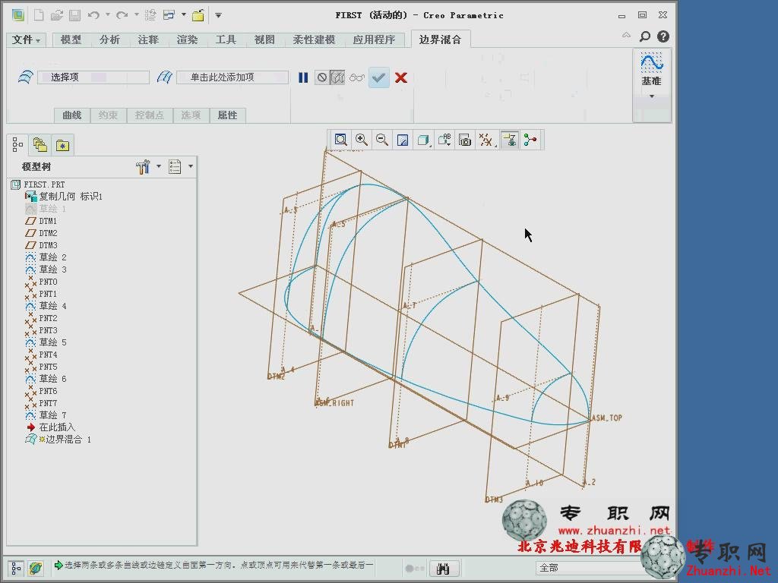Toggle the attached preview mode

pos(337,77)
